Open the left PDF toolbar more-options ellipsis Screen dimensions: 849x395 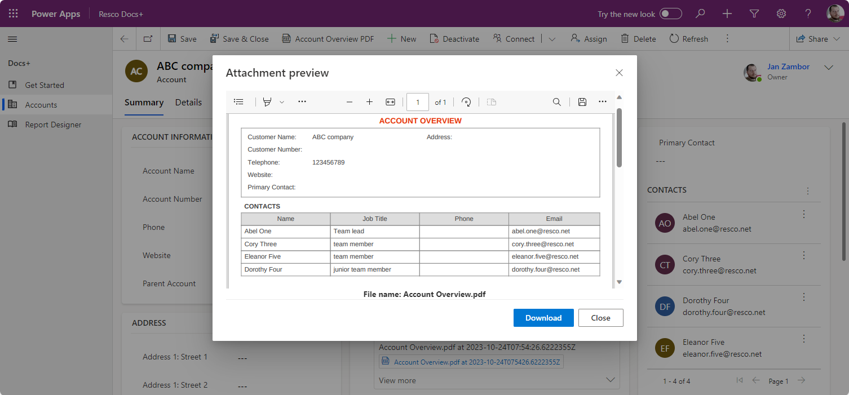coord(302,102)
